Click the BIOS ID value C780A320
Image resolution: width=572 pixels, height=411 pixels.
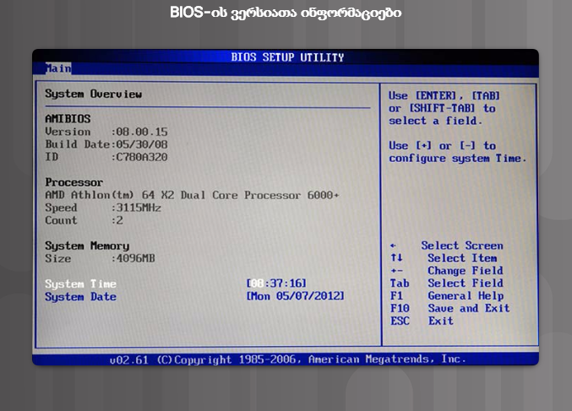pos(141,157)
